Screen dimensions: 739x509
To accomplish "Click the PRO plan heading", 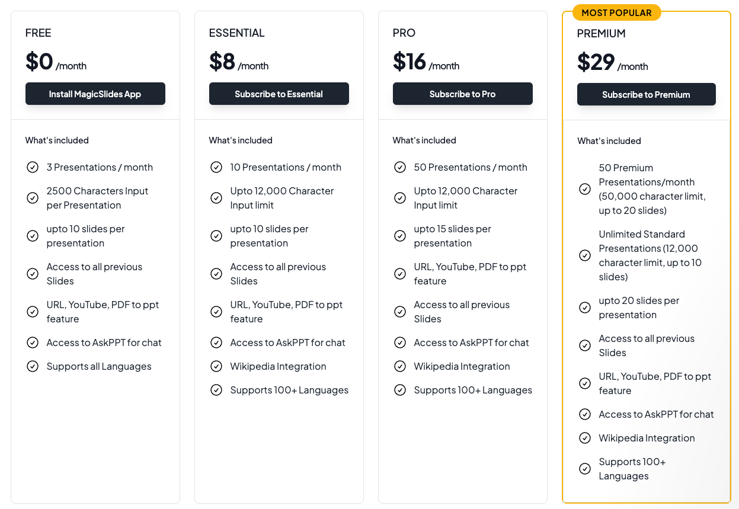I will (404, 33).
